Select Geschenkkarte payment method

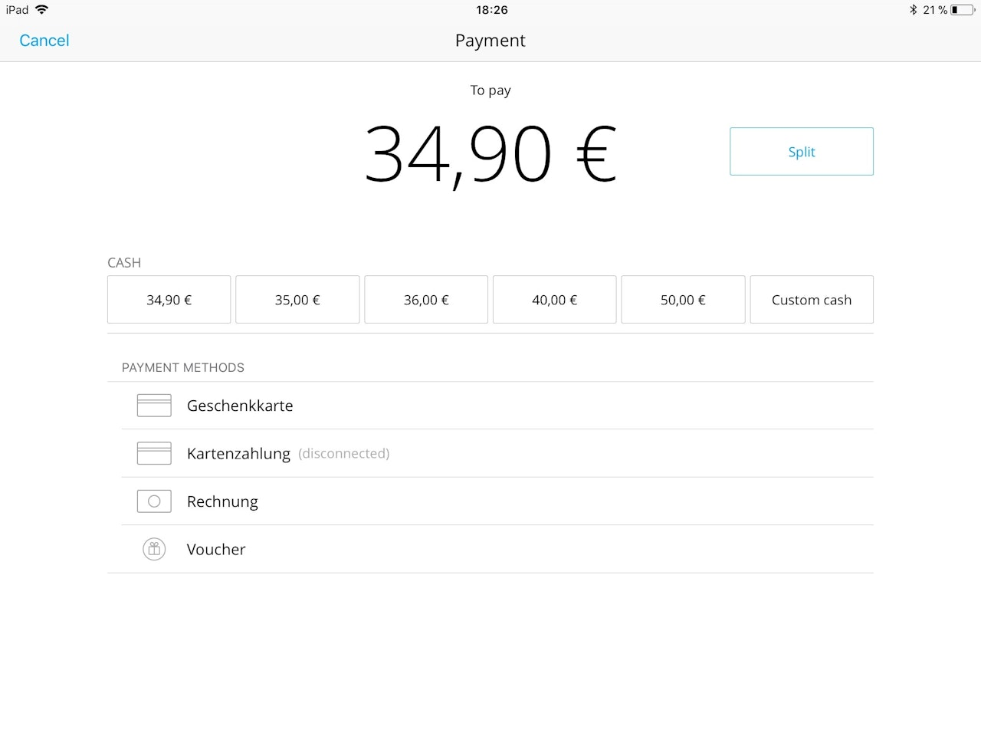click(x=240, y=406)
